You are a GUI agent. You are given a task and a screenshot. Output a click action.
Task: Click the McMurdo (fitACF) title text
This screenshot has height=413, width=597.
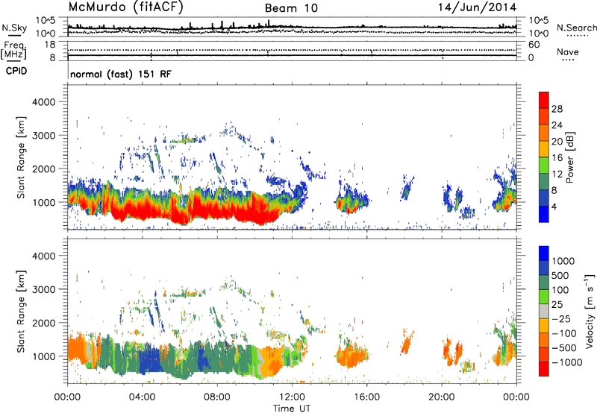[x=125, y=7]
